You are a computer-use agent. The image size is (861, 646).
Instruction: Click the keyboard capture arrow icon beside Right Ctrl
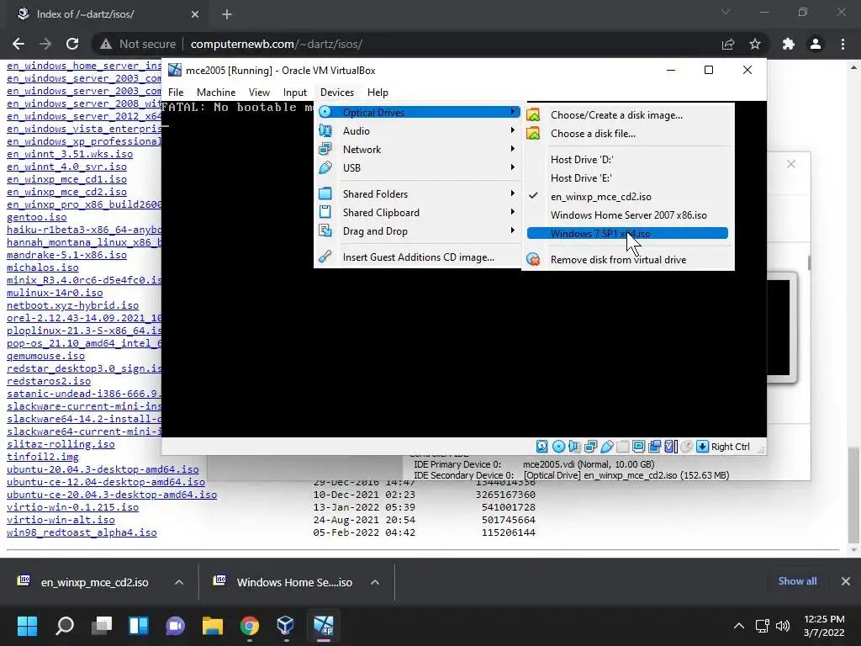pos(702,447)
